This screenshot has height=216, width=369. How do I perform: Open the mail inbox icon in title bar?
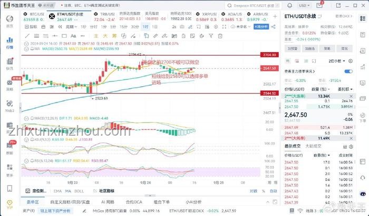point(319,5)
